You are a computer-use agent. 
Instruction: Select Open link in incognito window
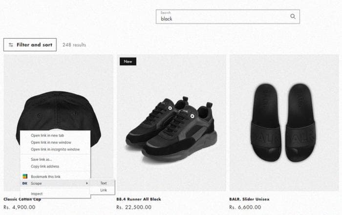pyautogui.click(x=55, y=150)
